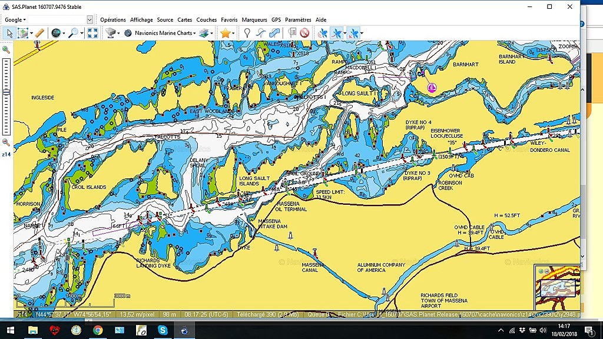The height and width of the screenshot is (339, 603).
Task: Open the Aide menu
Action: [321, 19]
